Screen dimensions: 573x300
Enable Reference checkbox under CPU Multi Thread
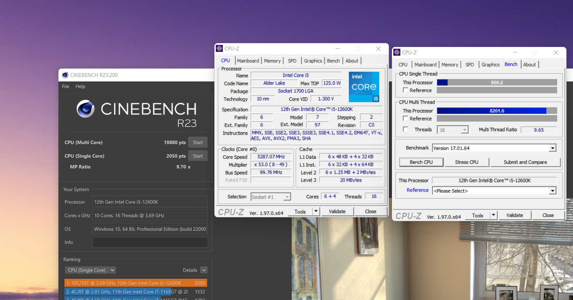pos(406,118)
